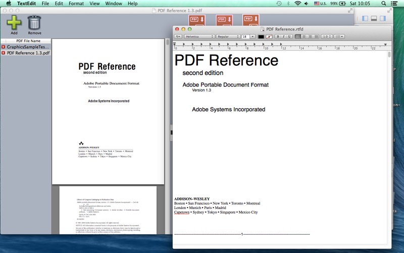Open the U.S. input source menu
Viewport: 404px width, 253px height.
coord(320,4)
